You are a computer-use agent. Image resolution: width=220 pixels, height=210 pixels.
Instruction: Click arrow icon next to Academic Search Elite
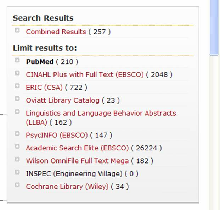tap(17, 147)
